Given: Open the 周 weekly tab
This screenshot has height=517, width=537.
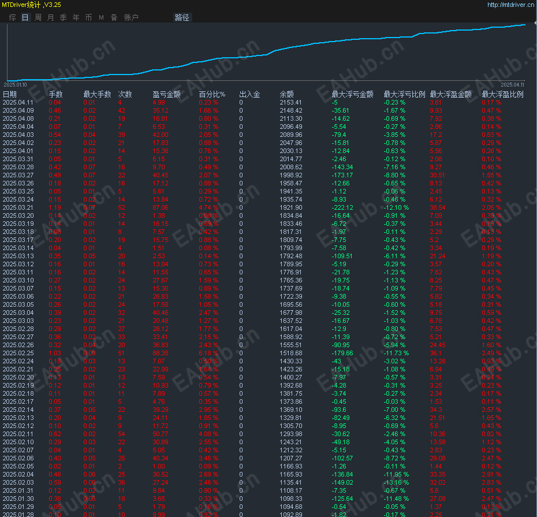Looking at the screenshot, I should click(x=38, y=17).
